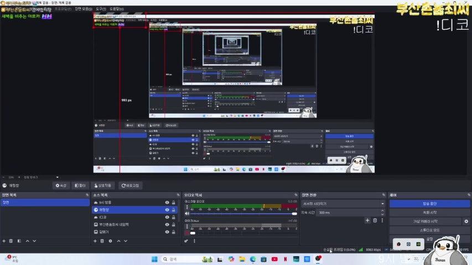Open the 도구(T) menu

100,9
